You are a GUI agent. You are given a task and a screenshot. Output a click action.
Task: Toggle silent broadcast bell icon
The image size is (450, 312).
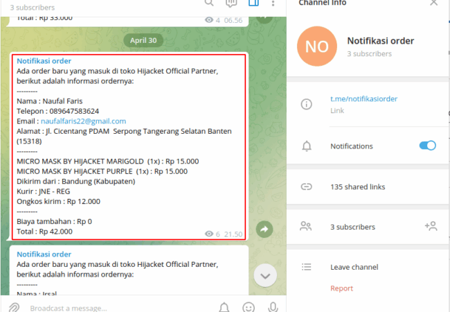[224, 307]
